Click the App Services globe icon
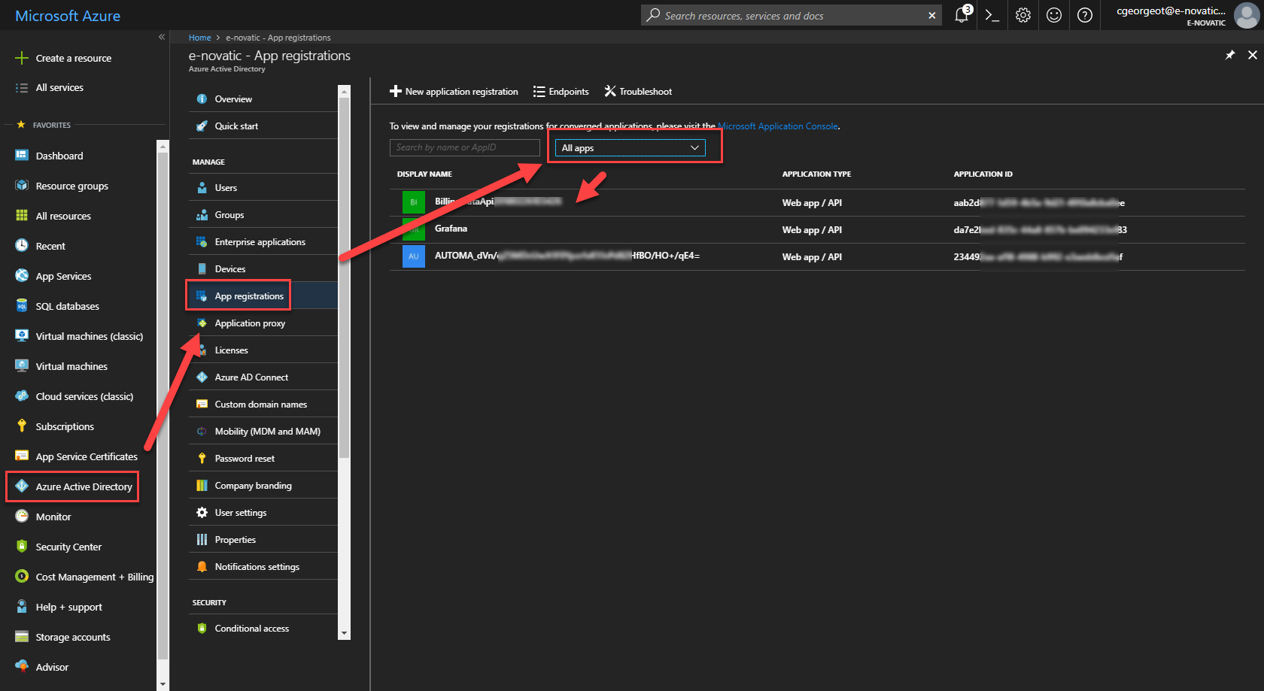 click(22, 275)
